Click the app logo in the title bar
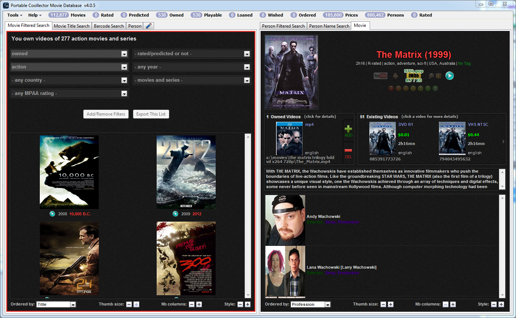This screenshot has height=318, width=516. pos(6,6)
